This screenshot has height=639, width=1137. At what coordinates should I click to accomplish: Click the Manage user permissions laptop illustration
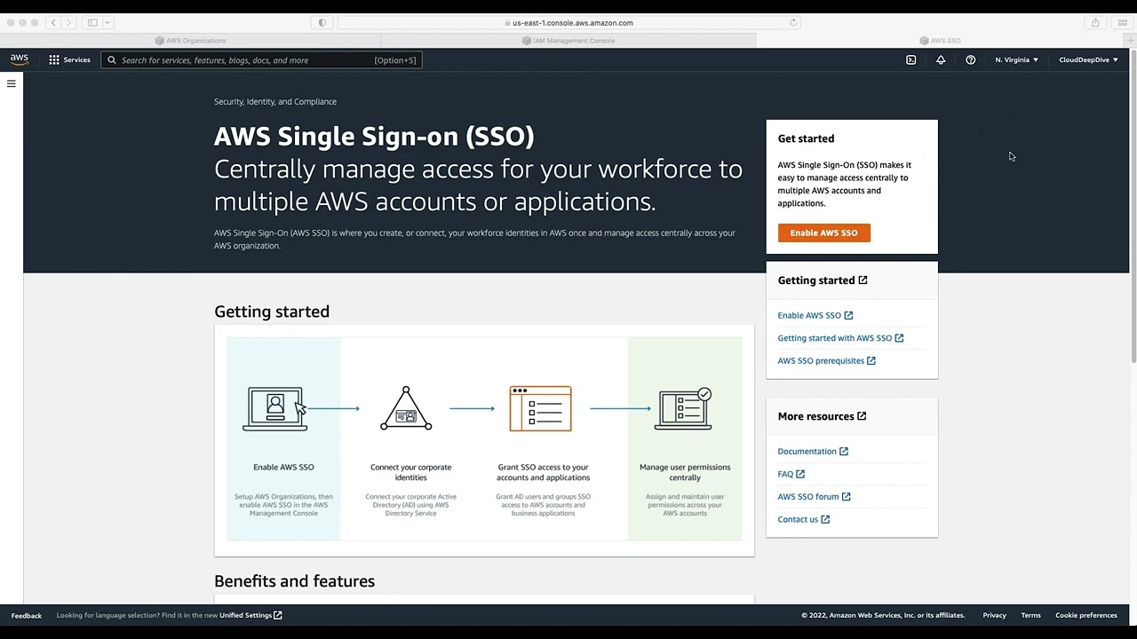click(683, 408)
